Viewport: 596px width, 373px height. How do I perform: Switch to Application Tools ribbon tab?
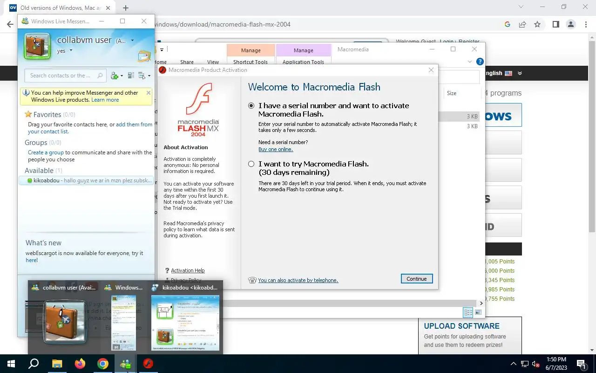303,62
